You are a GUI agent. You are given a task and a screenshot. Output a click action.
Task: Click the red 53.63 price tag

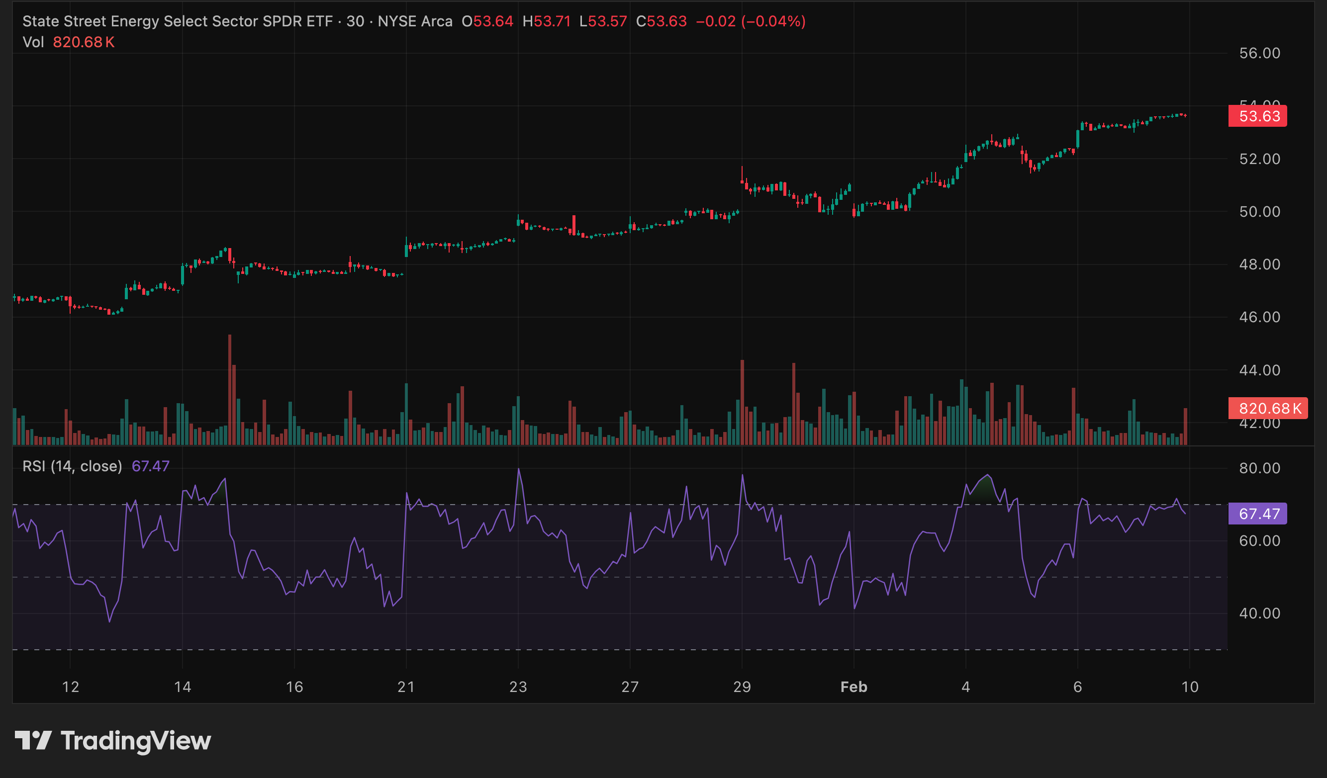coord(1257,116)
